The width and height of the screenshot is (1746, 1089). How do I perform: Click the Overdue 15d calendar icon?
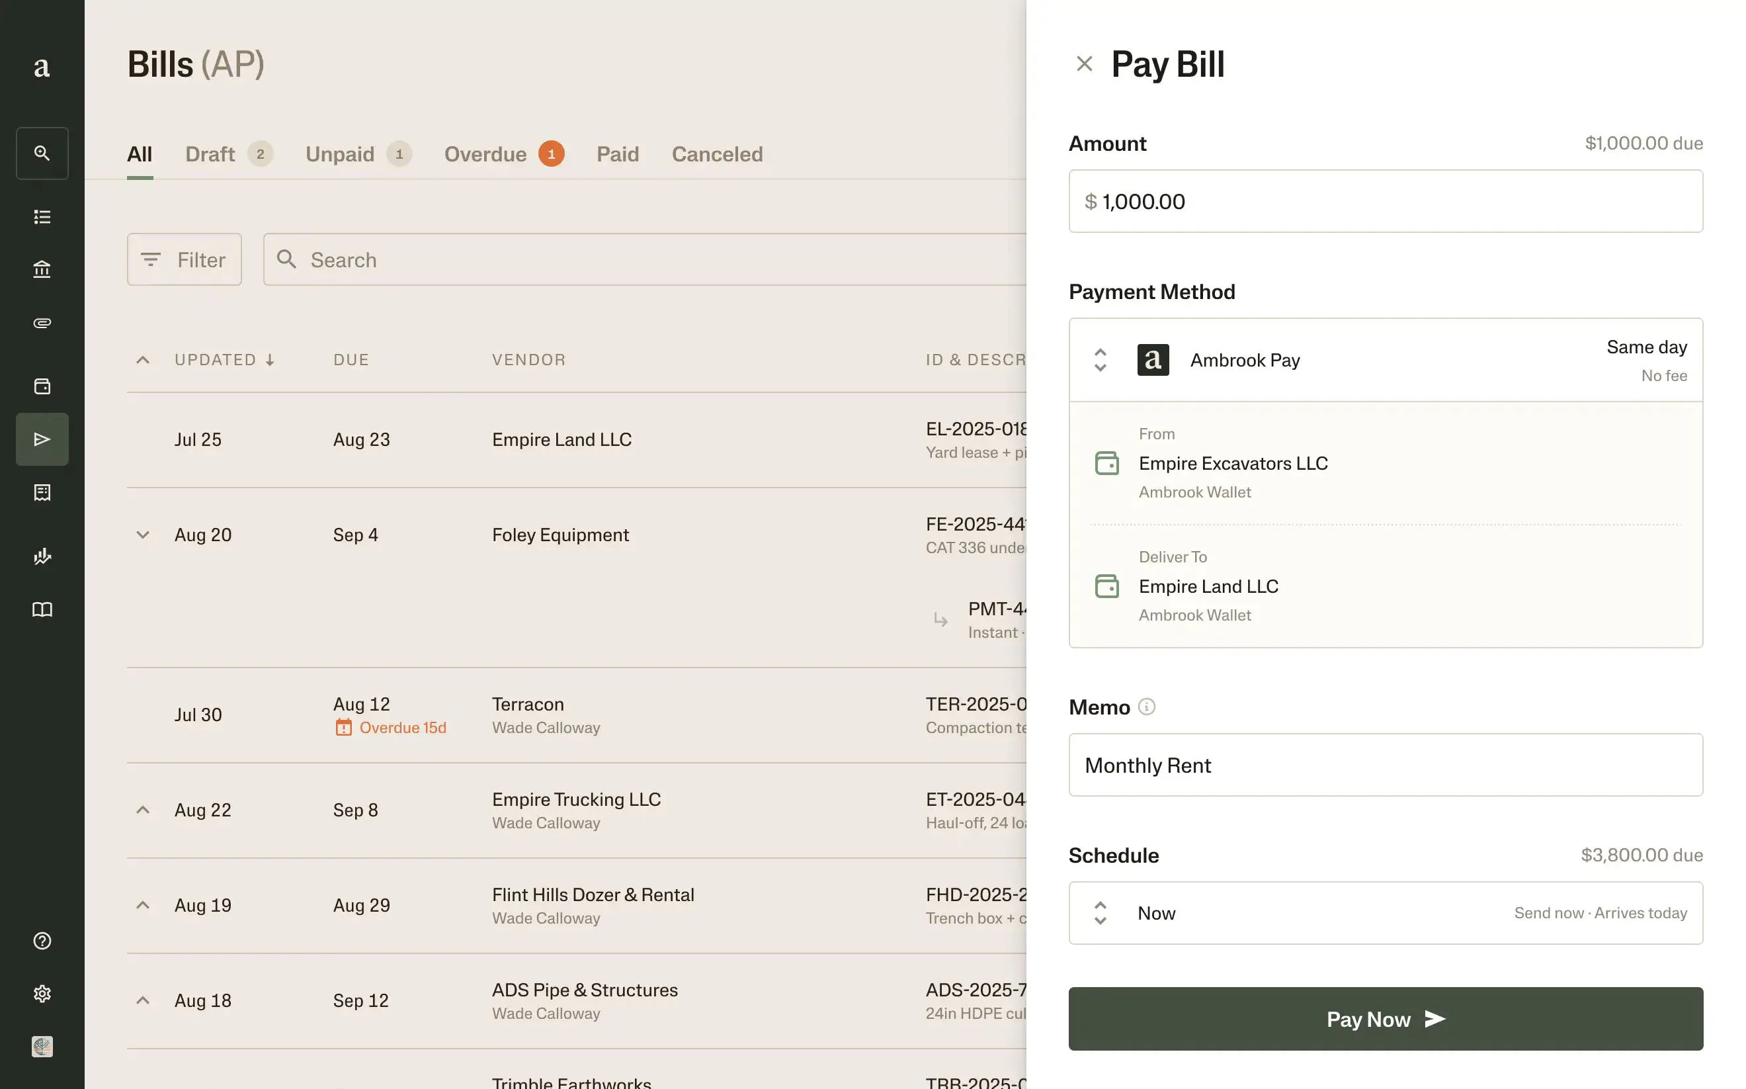tap(343, 728)
